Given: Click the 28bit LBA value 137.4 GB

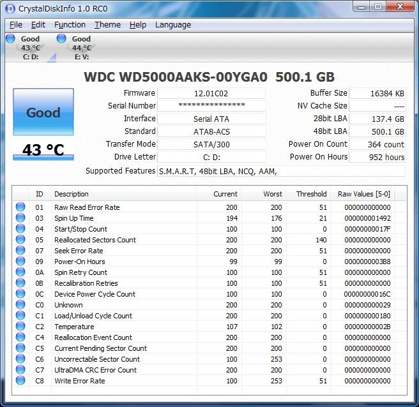Looking at the screenshot, I should (377, 119).
